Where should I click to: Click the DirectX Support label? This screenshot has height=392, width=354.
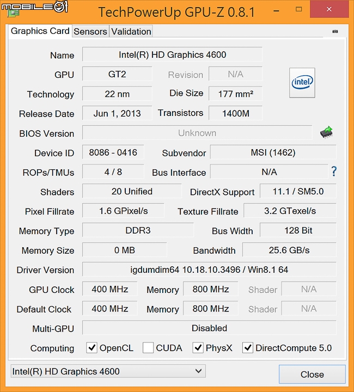pyautogui.click(x=222, y=192)
